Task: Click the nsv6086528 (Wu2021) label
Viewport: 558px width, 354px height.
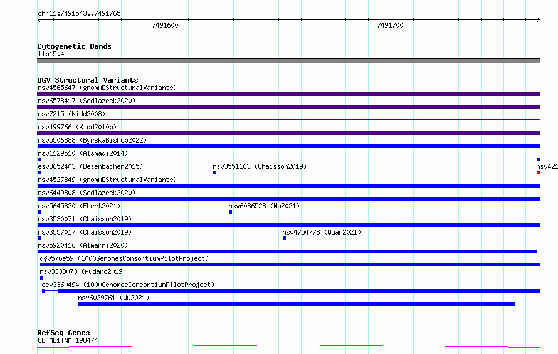Action: coord(264,206)
